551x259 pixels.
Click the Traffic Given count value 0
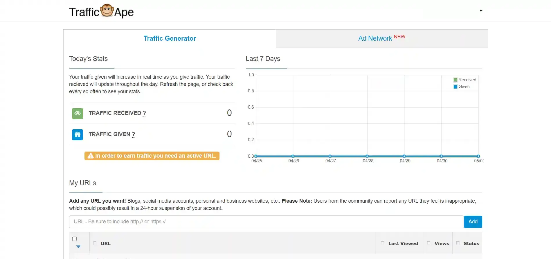click(229, 134)
